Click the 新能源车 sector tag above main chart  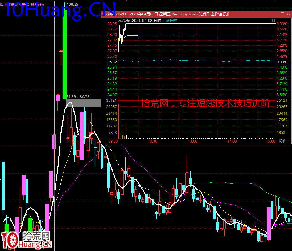click(38, 5)
